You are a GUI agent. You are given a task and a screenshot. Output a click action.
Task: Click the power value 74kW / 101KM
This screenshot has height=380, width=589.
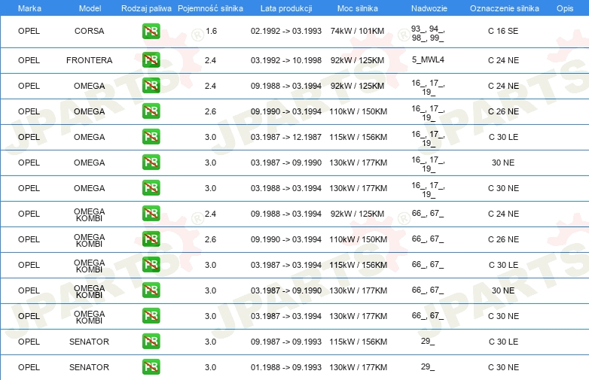357,31
